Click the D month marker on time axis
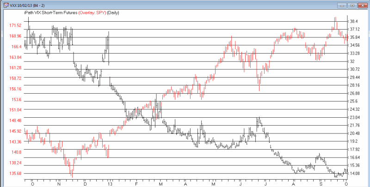The image size is (370, 187). click(x=85, y=184)
